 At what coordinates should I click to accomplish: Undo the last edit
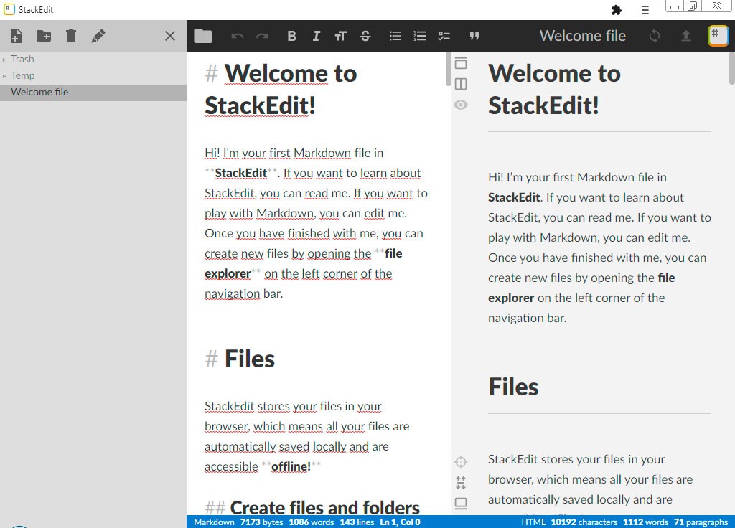[237, 36]
